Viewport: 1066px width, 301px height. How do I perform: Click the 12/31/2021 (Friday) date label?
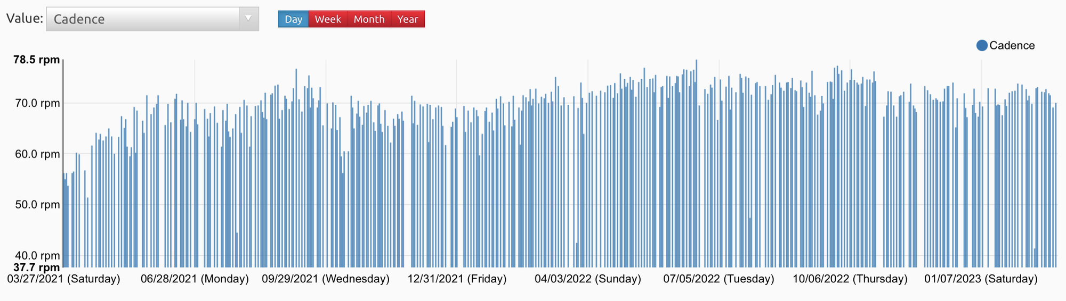(457, 279)
